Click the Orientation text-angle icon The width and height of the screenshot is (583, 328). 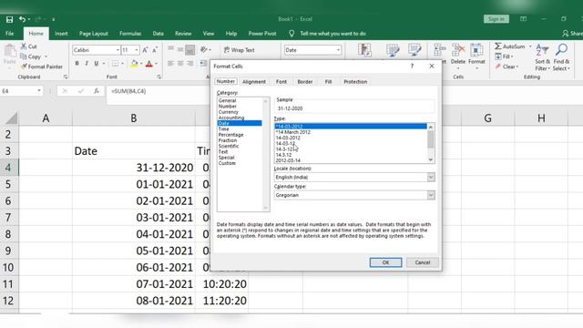[204, 49]
